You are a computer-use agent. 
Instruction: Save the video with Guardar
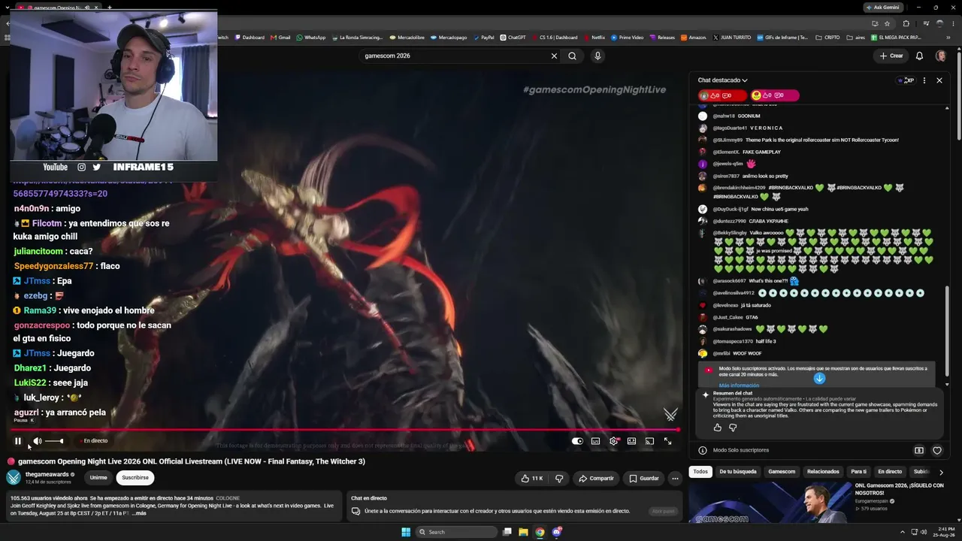point(644,478)
